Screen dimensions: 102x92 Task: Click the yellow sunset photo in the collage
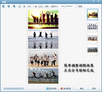(43, 19)
